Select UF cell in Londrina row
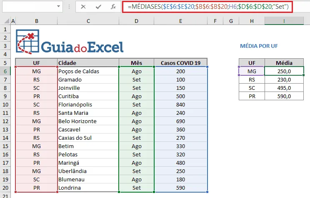 point(37,188)
